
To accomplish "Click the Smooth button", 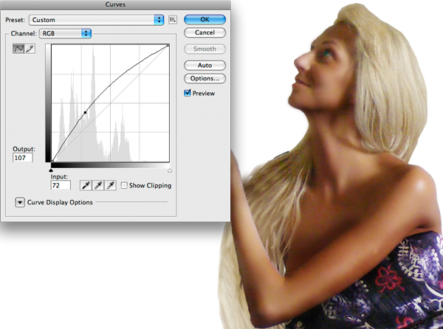I will tap(205, 49).
